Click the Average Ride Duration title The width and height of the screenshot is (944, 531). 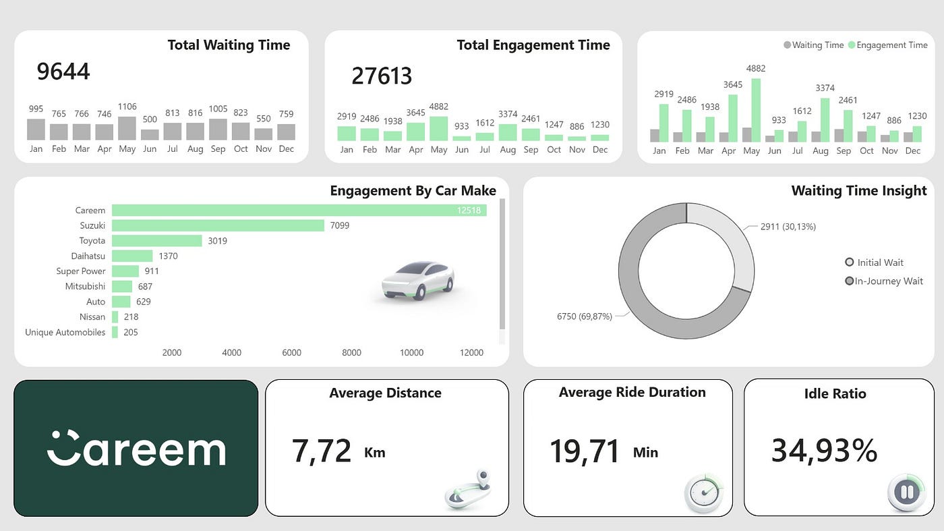(x=632, y=393)
